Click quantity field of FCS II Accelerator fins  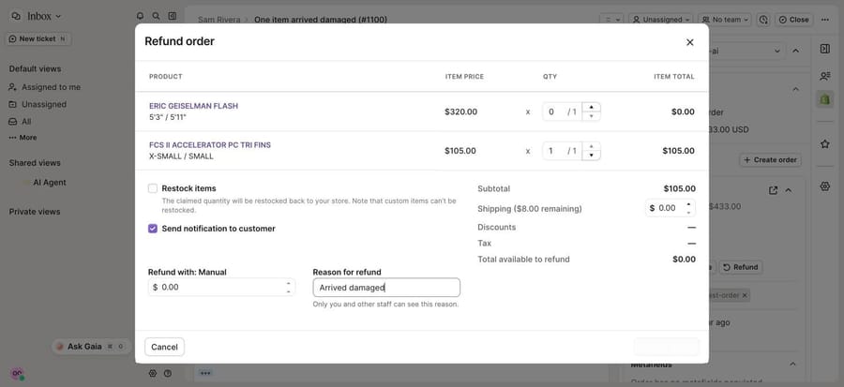coord(562,151)
